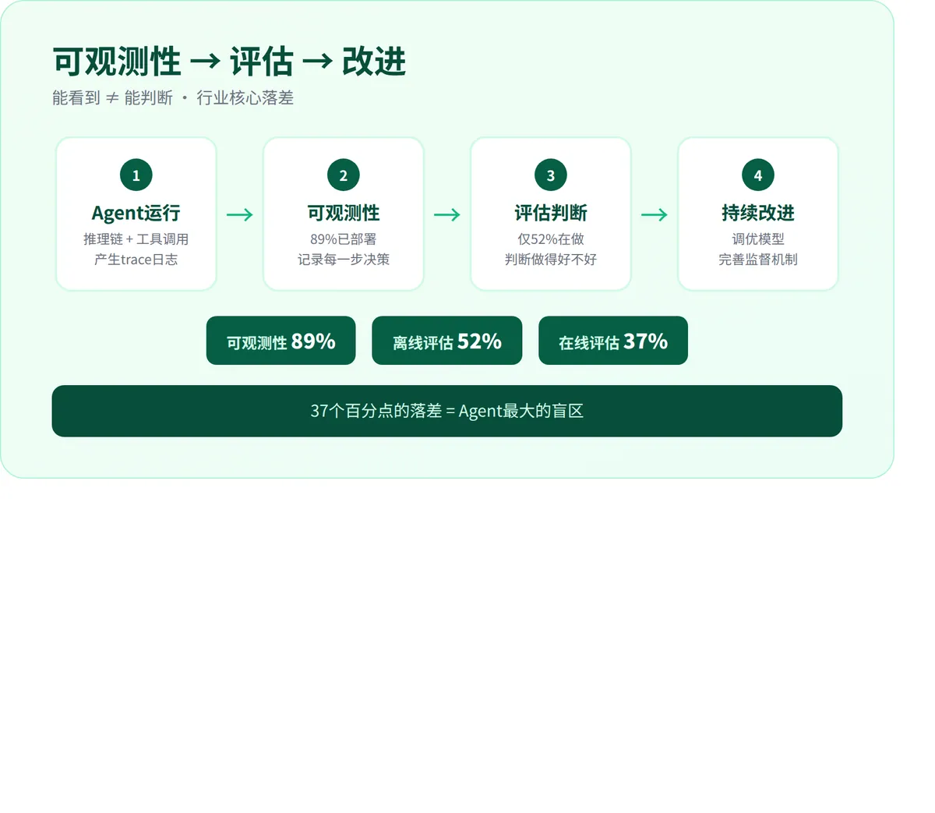Click the step 3 number badge
Image resolution: width=935 pixels, height=813 pixels.
point(551,175)
